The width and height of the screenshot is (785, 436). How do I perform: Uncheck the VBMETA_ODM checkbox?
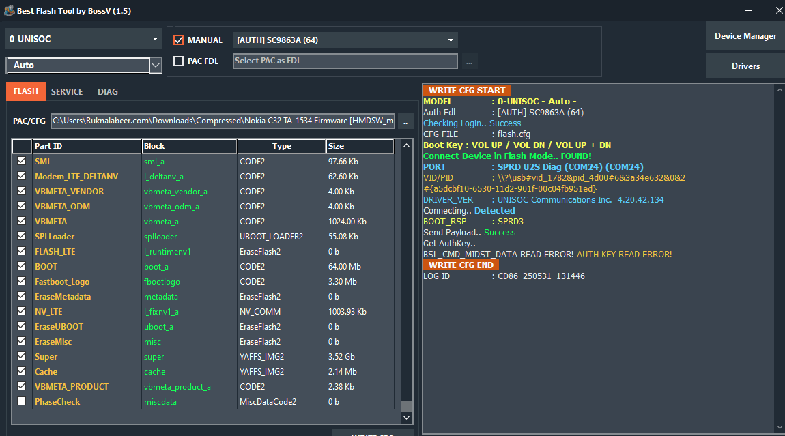click(21, 206)
